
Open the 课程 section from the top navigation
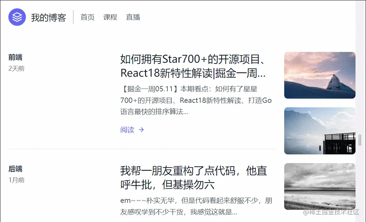110,17
